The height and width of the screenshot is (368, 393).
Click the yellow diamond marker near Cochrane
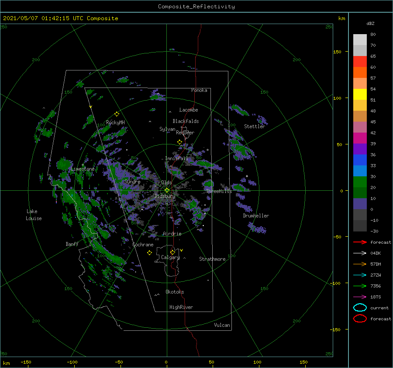click(x=149, y=253)
